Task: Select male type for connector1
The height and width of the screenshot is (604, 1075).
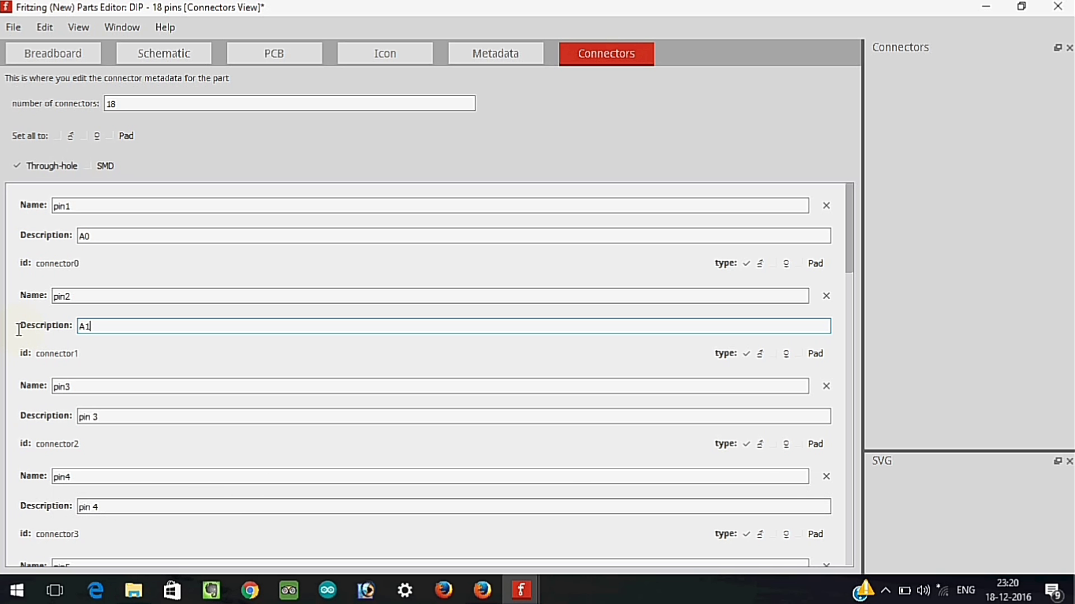Action: click(x=754, y=353)
